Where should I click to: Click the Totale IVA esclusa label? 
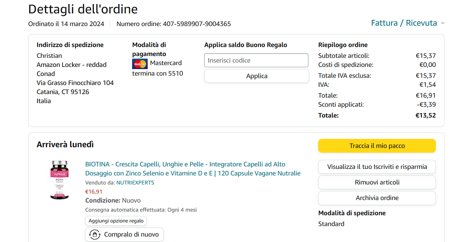coord(345,76)
